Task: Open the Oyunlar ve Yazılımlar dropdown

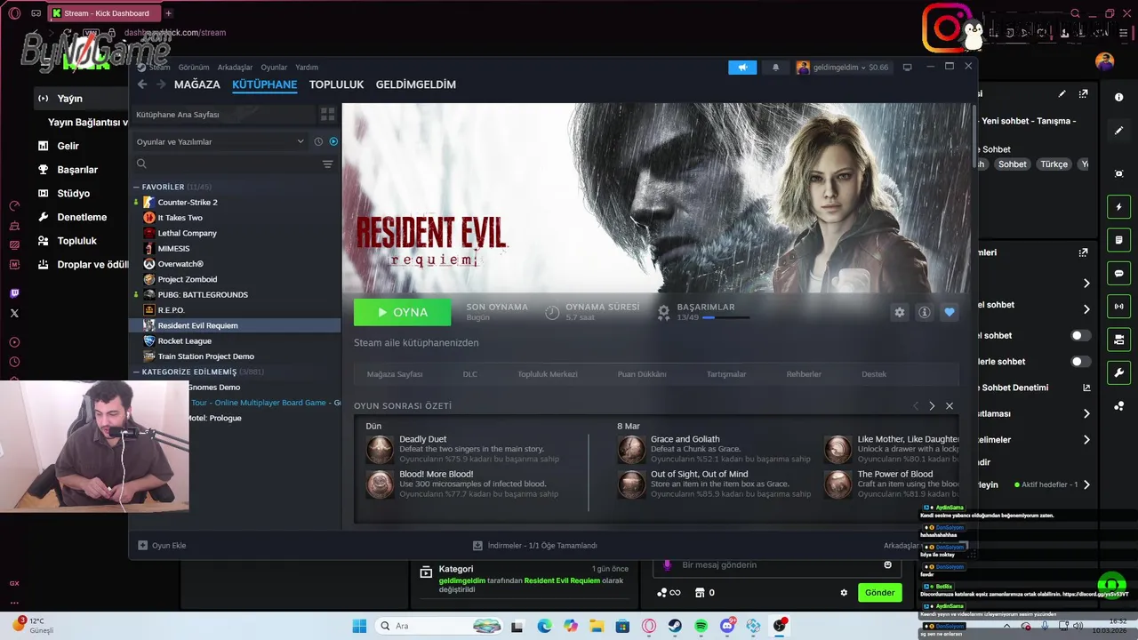Action: (220, 141)
